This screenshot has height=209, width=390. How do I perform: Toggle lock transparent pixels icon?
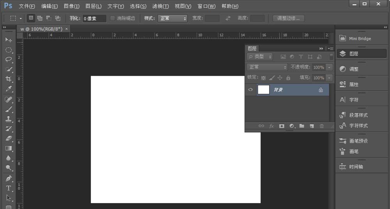[x=263, y=78]
